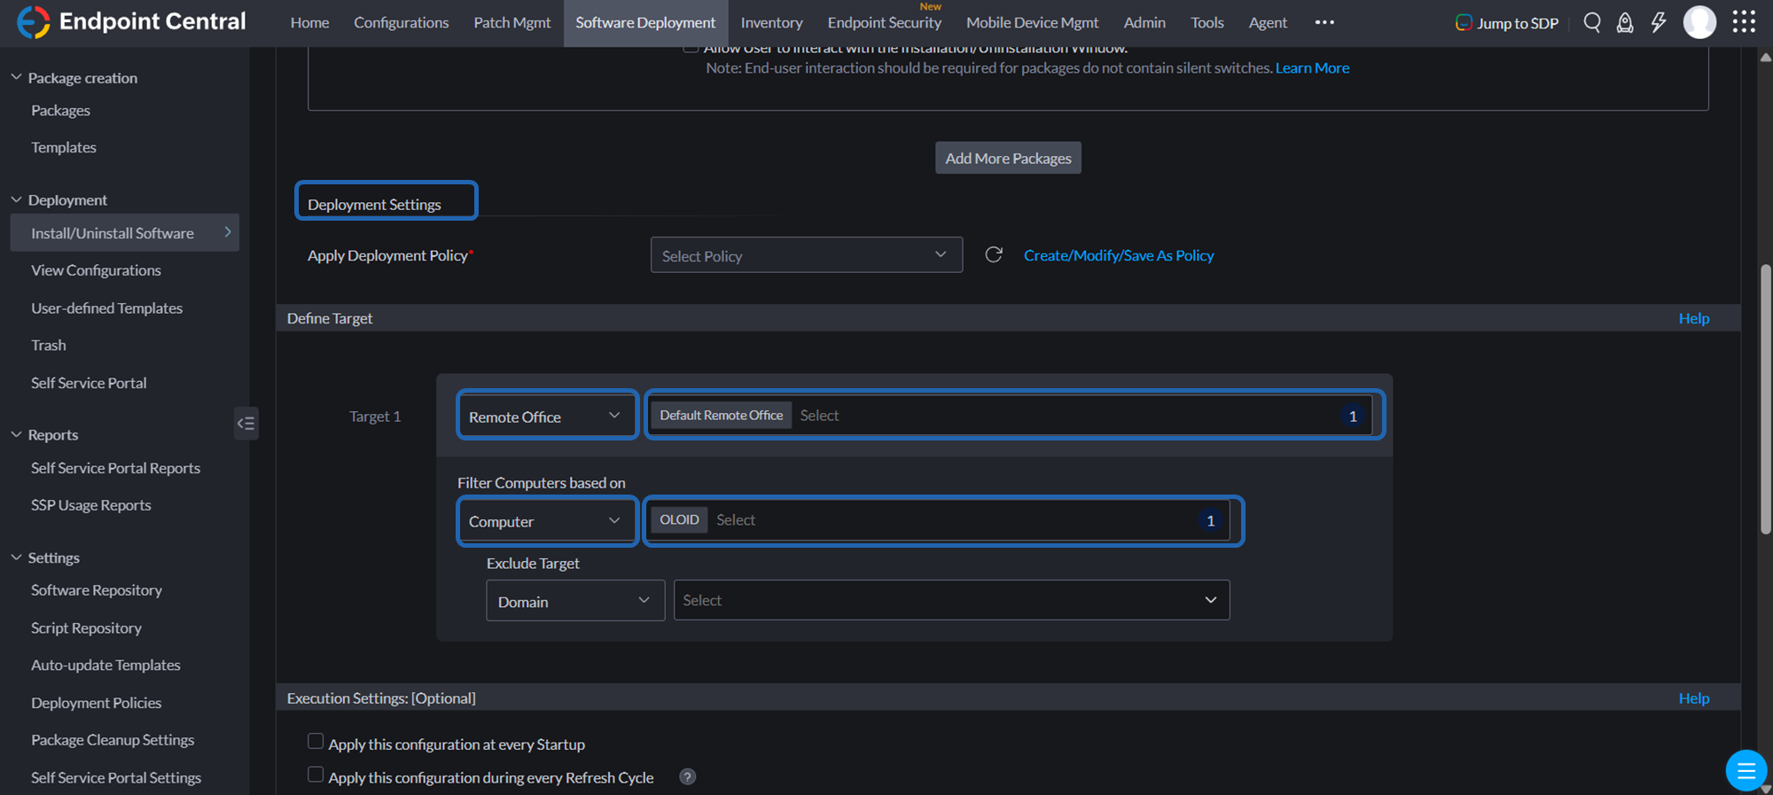Open the Domain exclude target dropdown
The height and width of the screenshot is (795, 1773).
(575, 601)
